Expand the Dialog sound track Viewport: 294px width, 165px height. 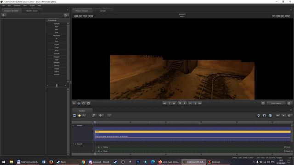click(96, 147)
